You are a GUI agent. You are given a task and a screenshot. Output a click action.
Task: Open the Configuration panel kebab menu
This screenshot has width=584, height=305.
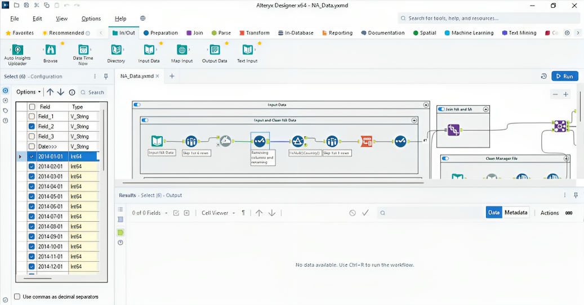[95, 77]
